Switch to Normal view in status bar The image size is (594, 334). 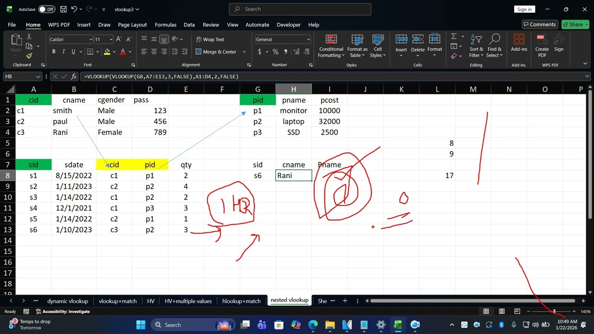coord(486,311)
